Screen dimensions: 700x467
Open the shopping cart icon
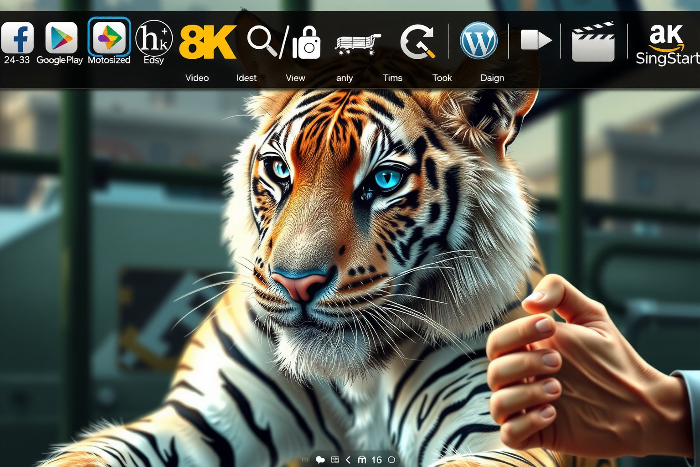pyautogui.click(x=357, y=43)
